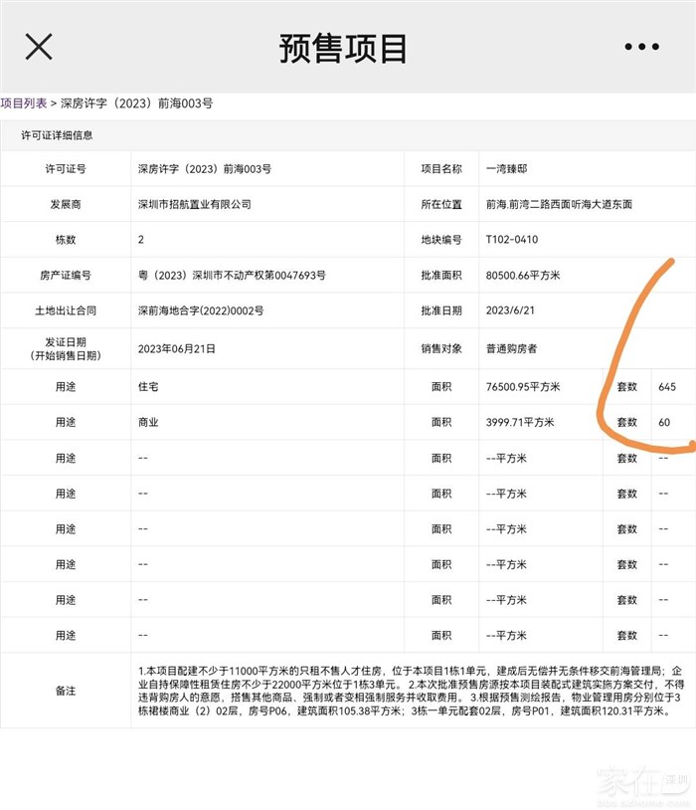The image size is (696, 810).
Task: Click the land contract number 深前海地合字(2022)0002号
Action: 200,310
